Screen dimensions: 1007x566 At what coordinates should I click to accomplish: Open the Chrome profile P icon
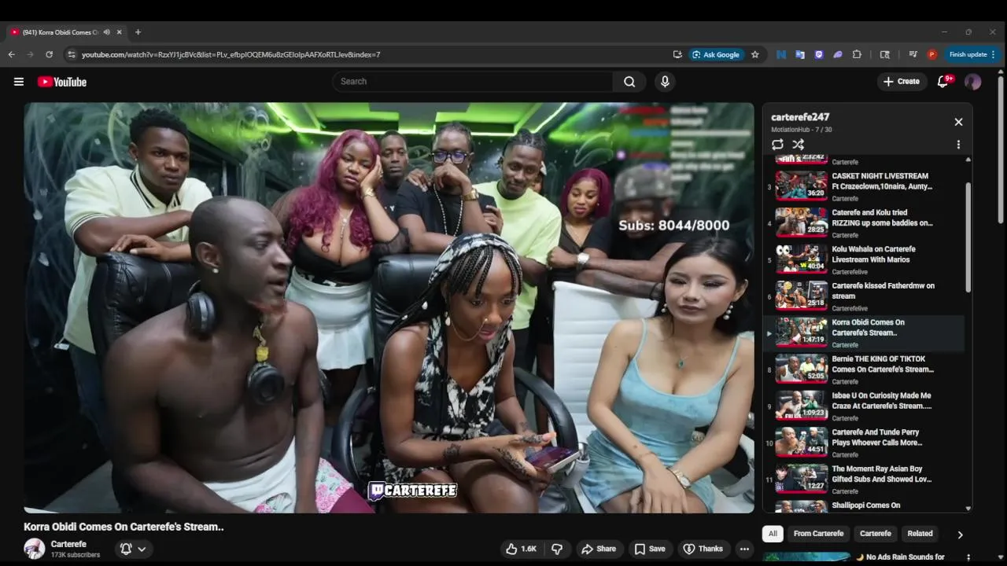[932, 54]
